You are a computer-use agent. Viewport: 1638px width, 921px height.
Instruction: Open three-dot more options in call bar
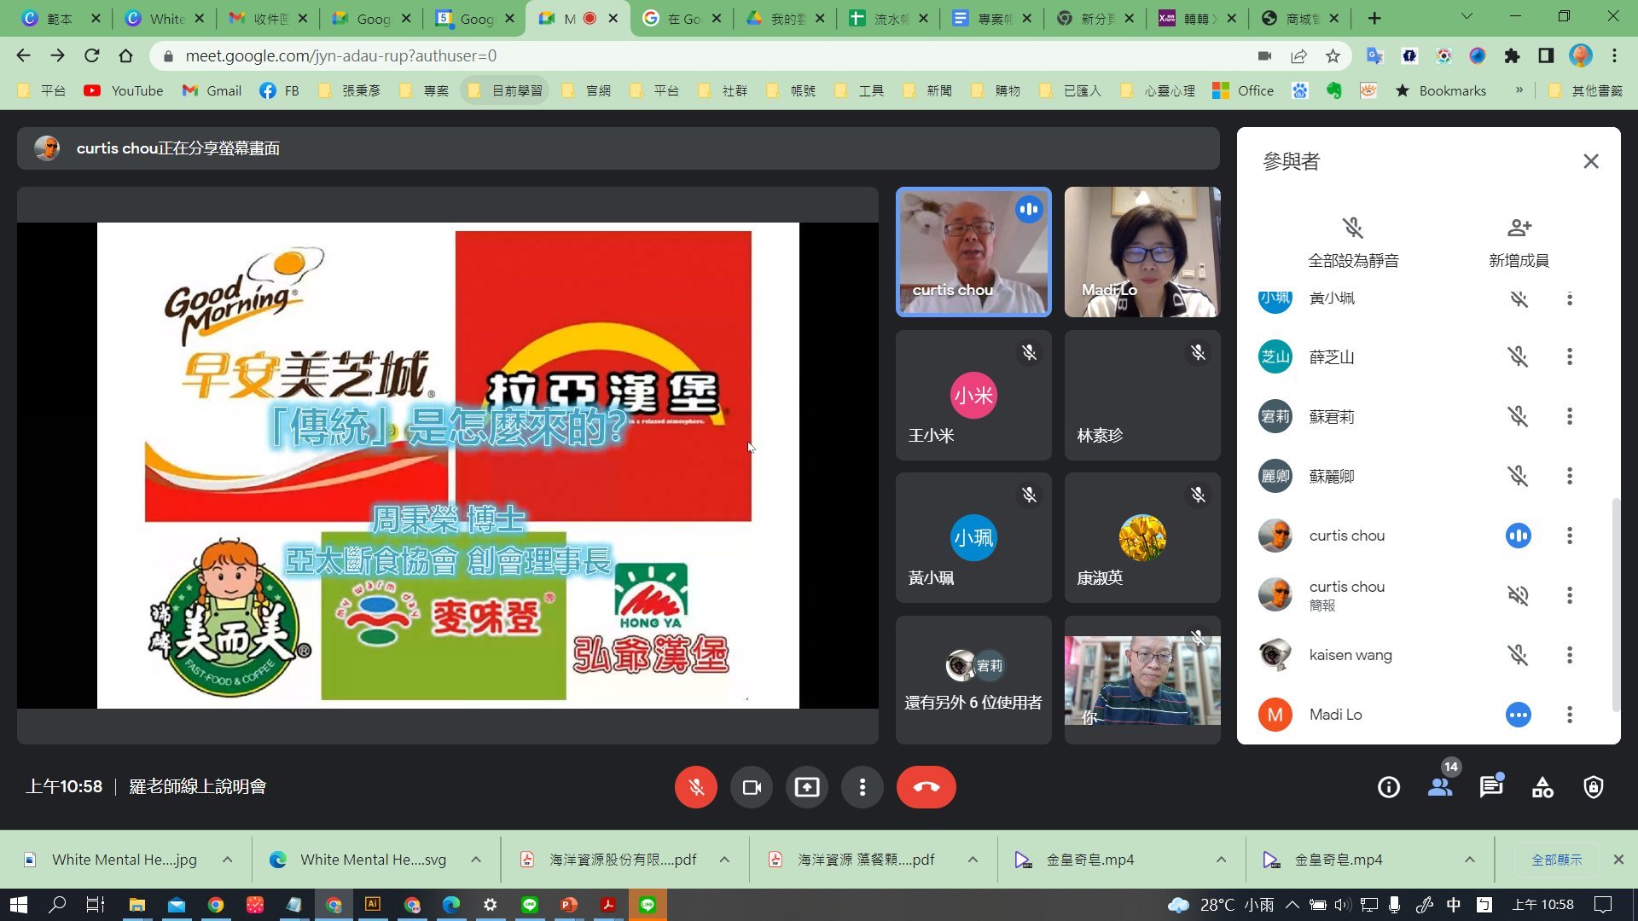[863, 787]
